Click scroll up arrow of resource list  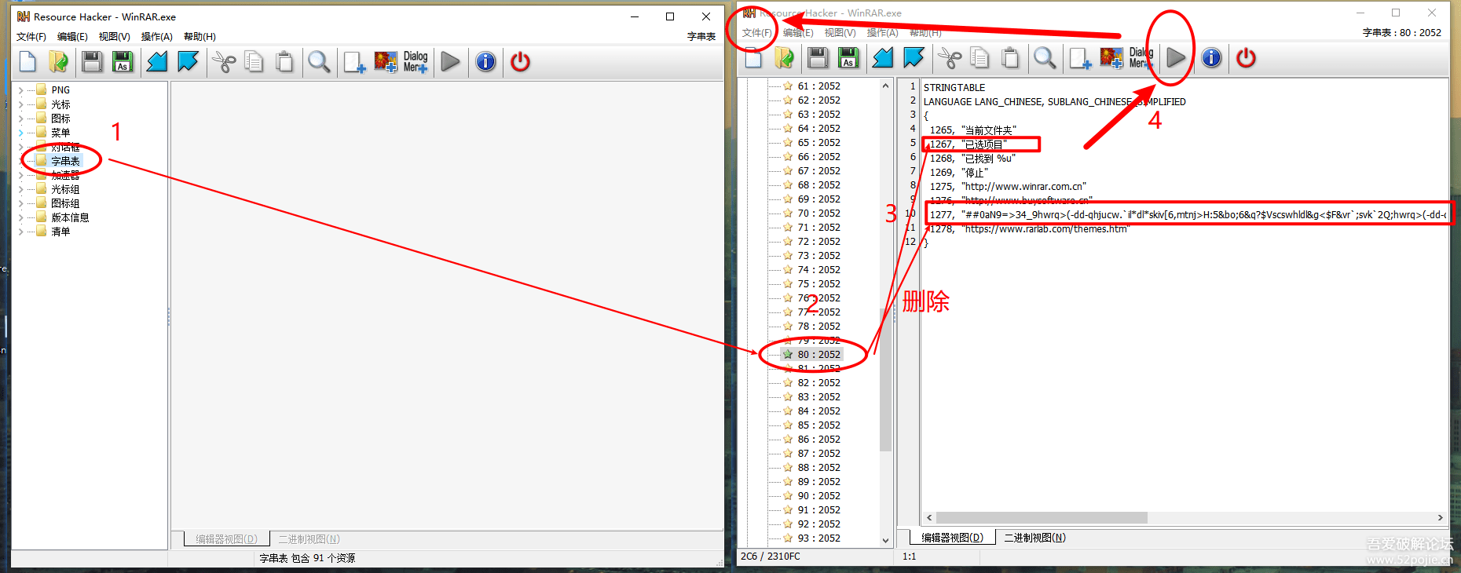pyautogui.click(x=885, y=86)
